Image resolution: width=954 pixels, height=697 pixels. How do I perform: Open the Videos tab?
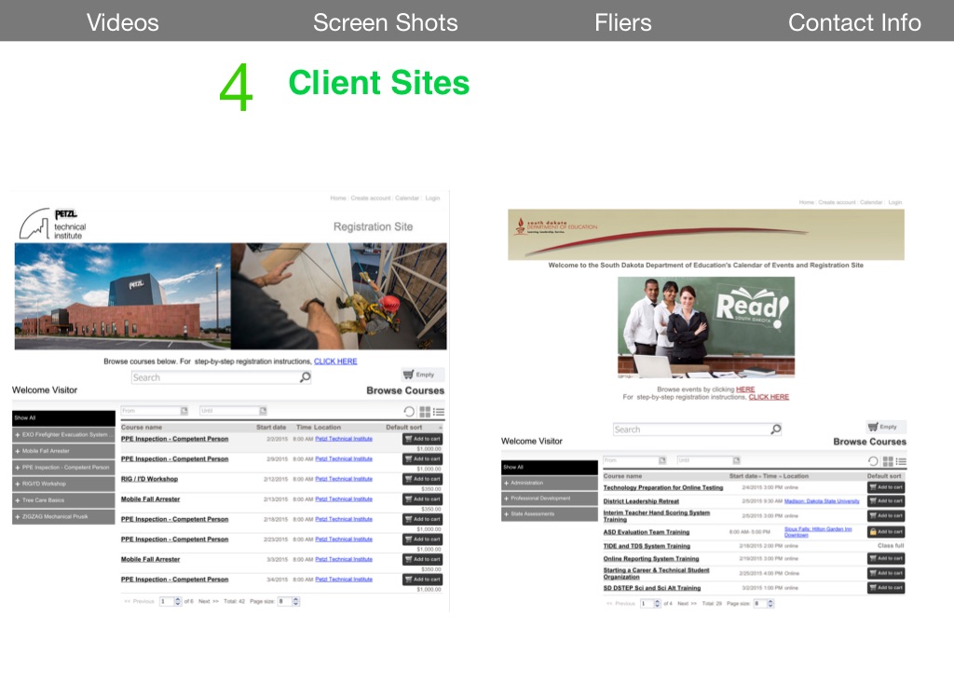pyautogui.click(x=122, y=22)
